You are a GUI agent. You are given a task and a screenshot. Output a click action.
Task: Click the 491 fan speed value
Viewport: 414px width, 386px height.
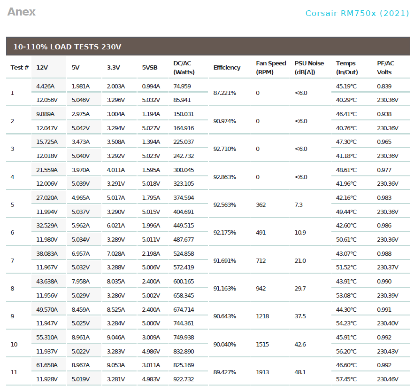[261, 233]
